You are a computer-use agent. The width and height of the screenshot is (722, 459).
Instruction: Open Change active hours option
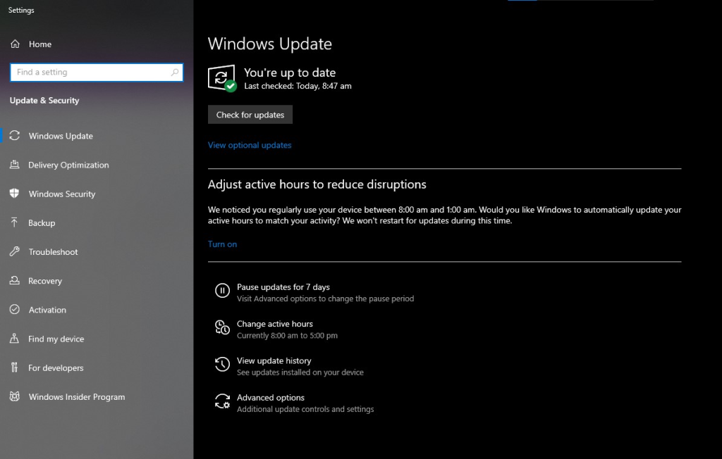(x=275, y=324)
